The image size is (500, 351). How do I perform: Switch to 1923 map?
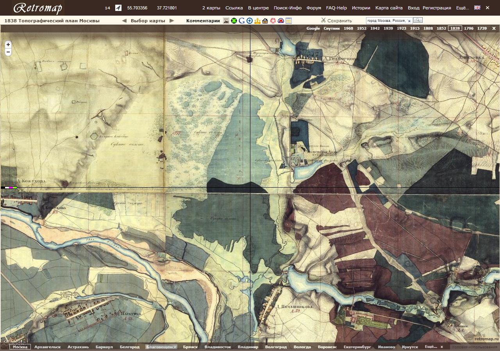pyautogui.click(x=402, y=28)
